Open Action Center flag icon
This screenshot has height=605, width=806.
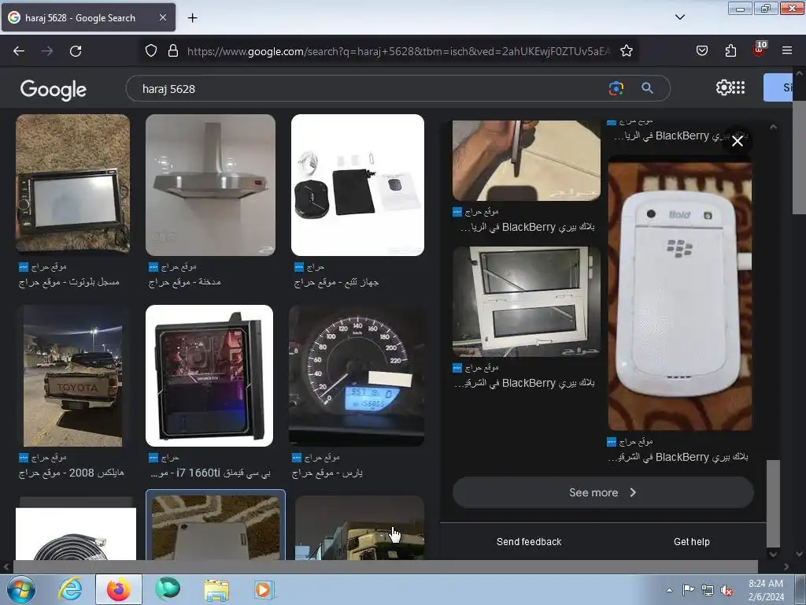688,590
